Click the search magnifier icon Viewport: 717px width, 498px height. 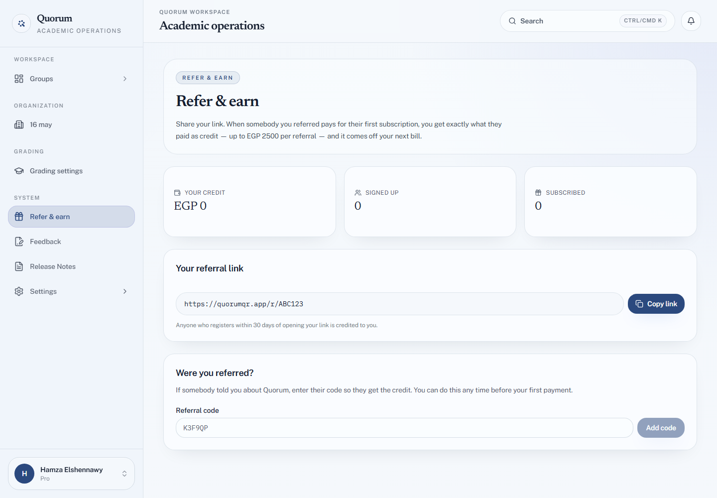tap(512, 21)
